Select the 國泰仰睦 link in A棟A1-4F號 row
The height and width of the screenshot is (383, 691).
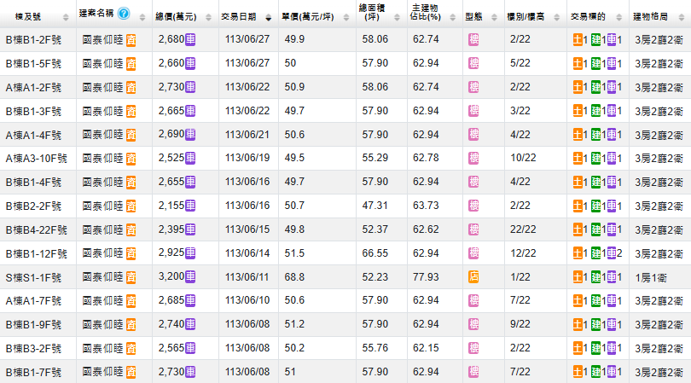[x=102, y=135]
